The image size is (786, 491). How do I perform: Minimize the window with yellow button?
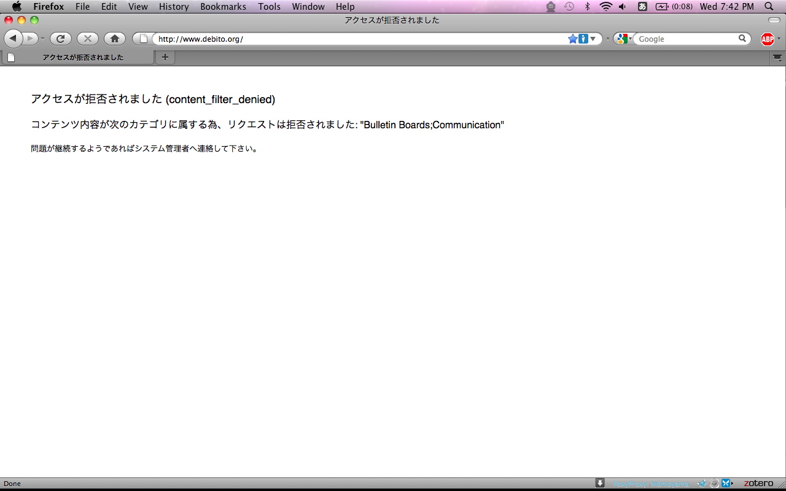(21, 20)
